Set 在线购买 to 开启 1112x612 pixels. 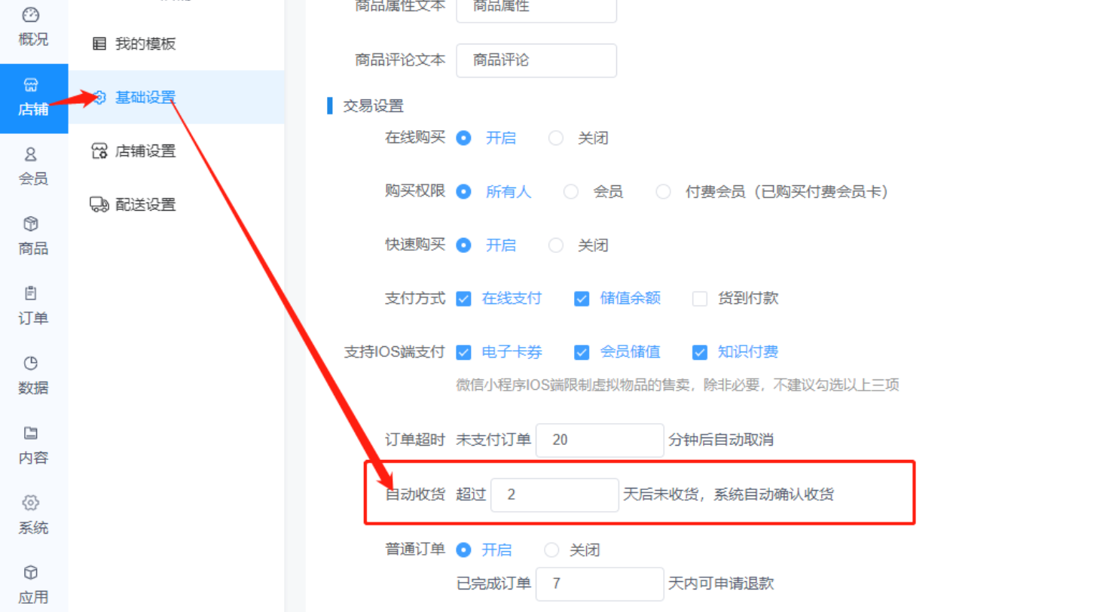[464, 138]
